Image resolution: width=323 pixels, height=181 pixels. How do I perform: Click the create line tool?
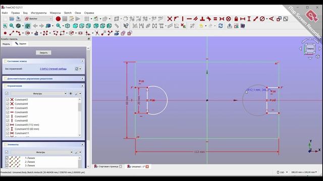click(12, 33)
